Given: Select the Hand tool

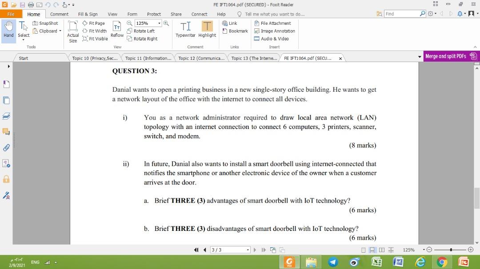Looking at the screenshot, I should point(8,30).
